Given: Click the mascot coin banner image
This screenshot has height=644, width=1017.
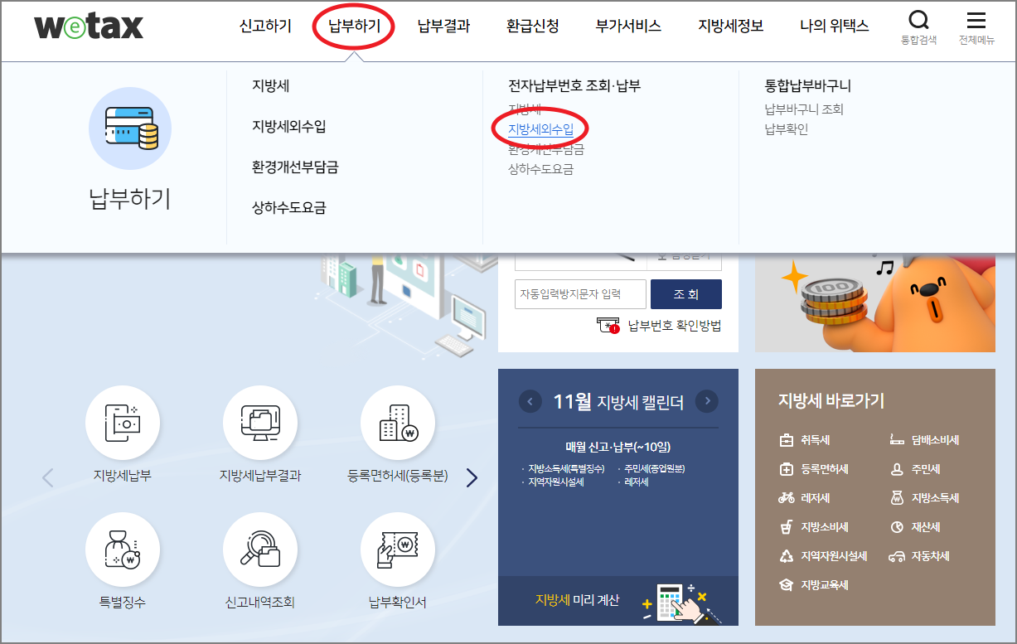Looking at the screenshot, I should click(x=875, y=303).
